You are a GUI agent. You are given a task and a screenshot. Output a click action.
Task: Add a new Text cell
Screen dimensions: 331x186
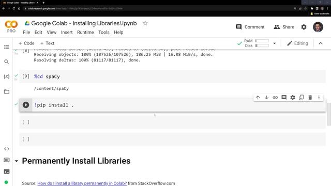(x=47, y=43)
